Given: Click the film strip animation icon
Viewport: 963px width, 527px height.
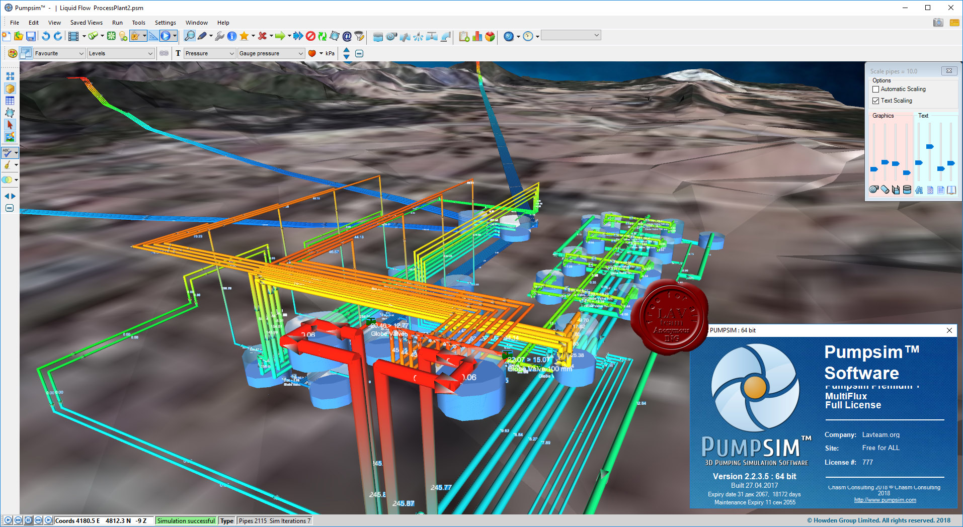Looking at the screenshot, I should click(x=73, y=36).
